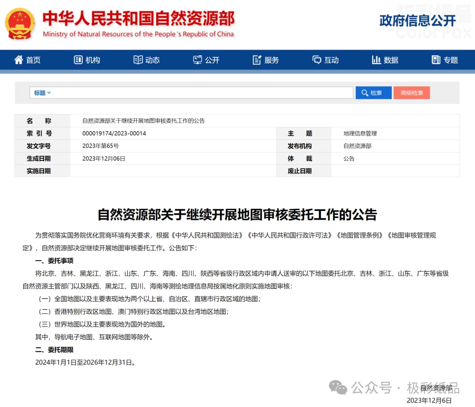Click the 生成日期 field label
475x407 pixels.
pyautogui.click(x=39, y=158)
